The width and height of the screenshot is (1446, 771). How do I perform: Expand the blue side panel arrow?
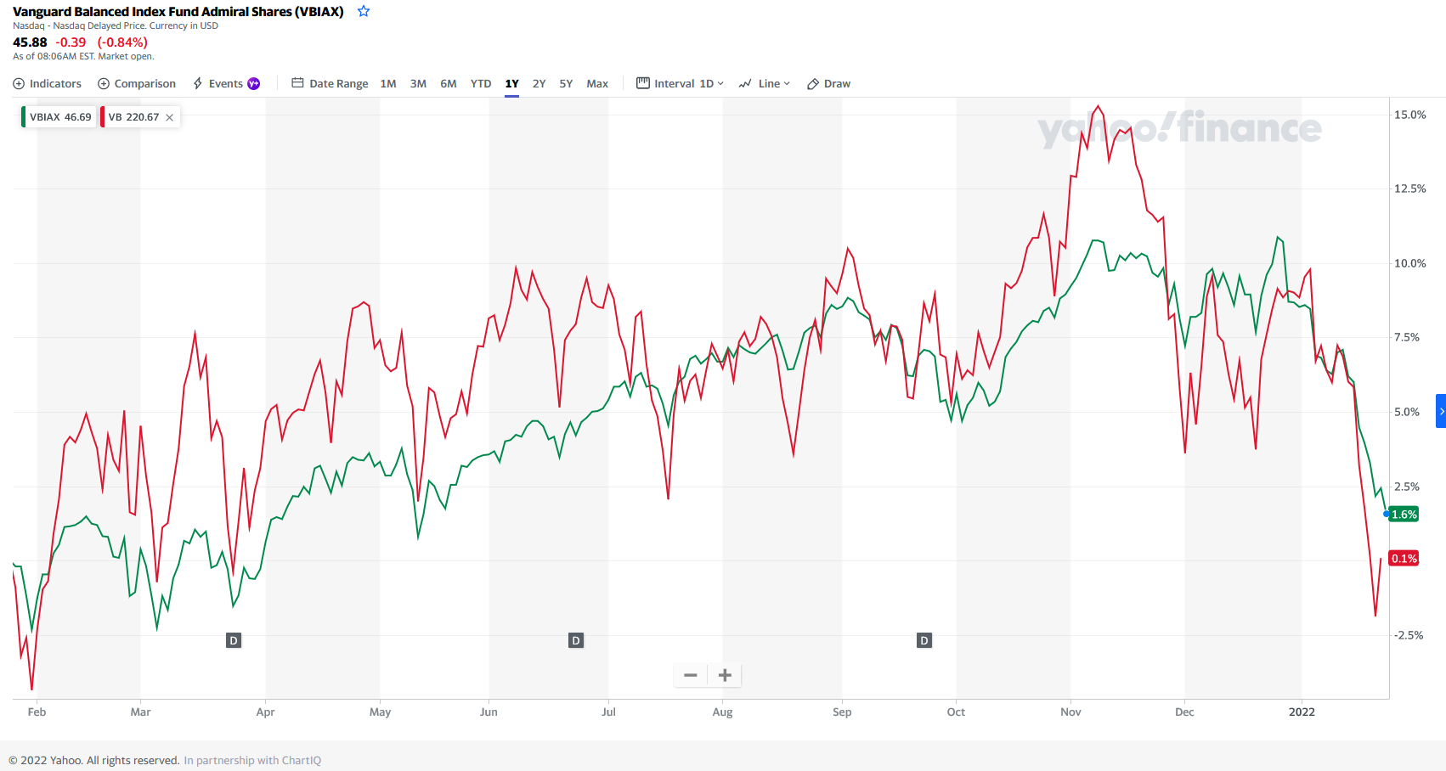1441,411
